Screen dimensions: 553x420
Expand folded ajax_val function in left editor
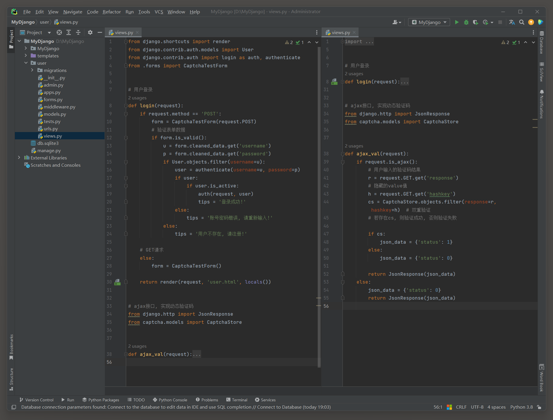(x=126, y=354)
